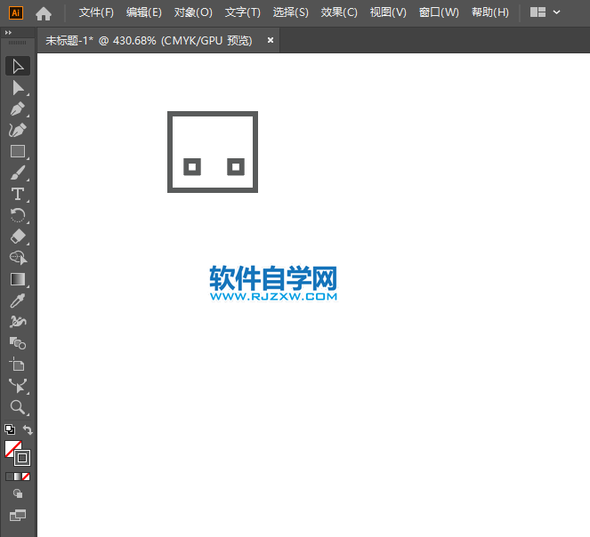Viewport: 590px width, 537px height.
Task: Open the 窗口(W) menu
Action: [x=439, y=12]
